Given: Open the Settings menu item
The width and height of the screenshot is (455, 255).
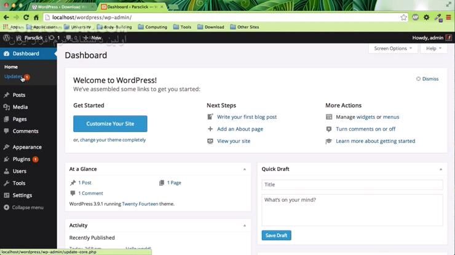Looking at the screenshot, I should 22,196.
